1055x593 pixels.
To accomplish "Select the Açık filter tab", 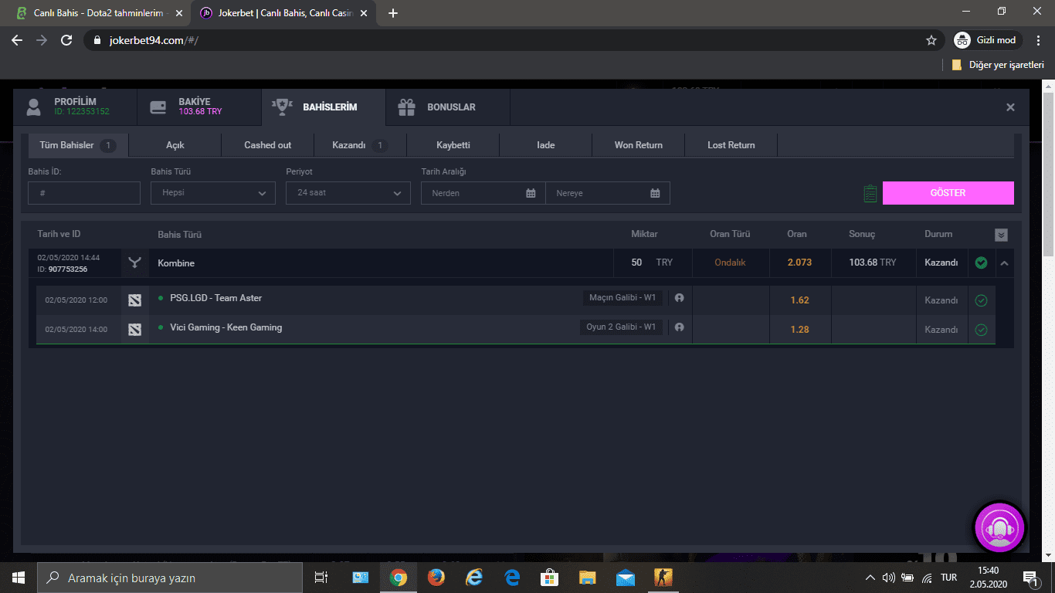I will pyautogui.click(x=175, y=145).
